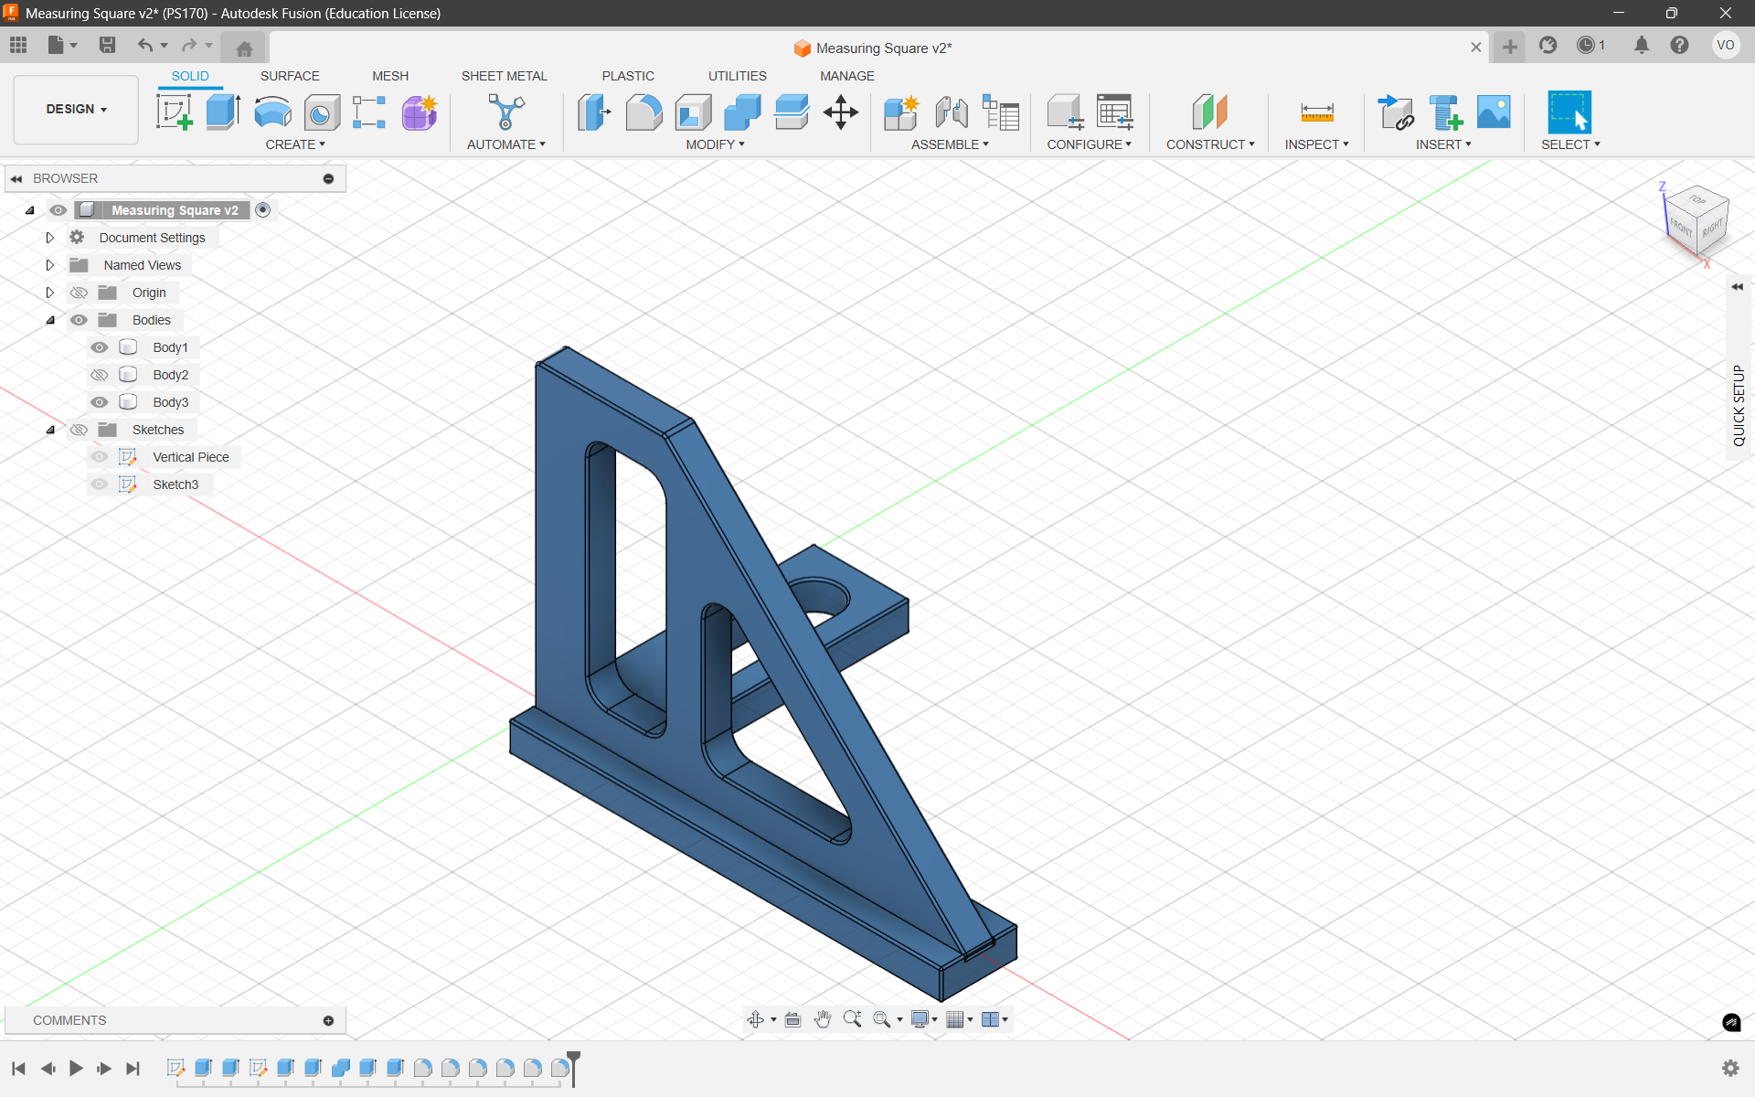This screenshot has width=1755, height=1097.
Task: Click the Measure tool under Inspect
Action: pos(1316,112)
